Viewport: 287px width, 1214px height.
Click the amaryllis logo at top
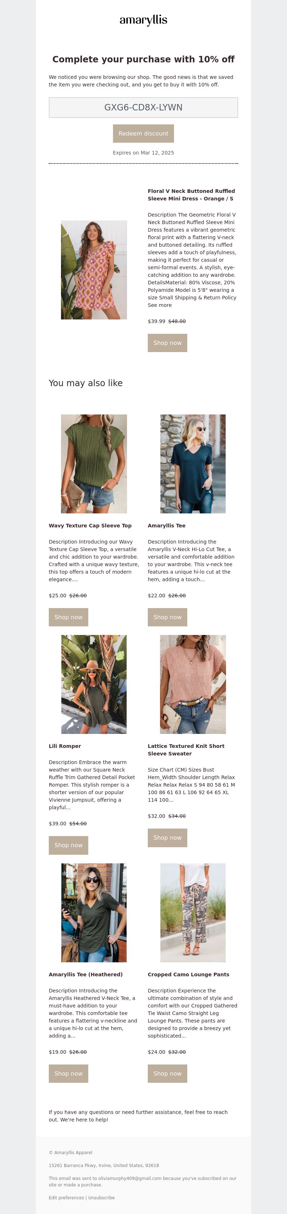pos(143,20)
